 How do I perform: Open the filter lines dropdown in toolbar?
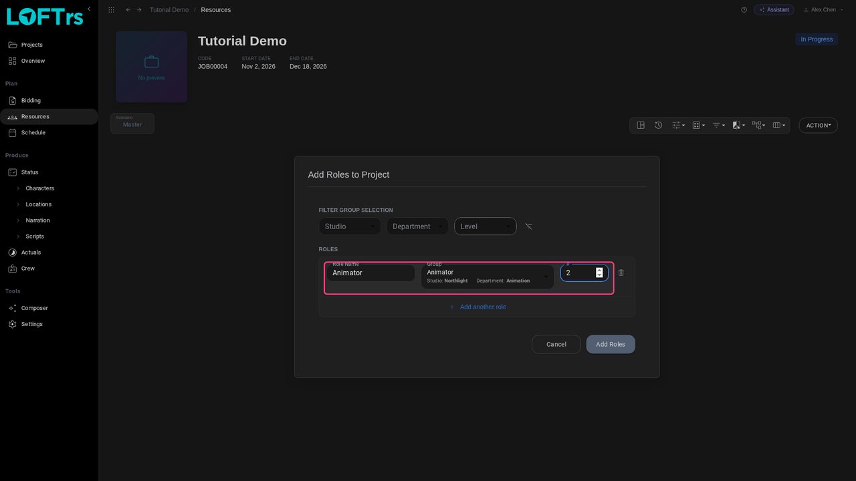(718, 126)
